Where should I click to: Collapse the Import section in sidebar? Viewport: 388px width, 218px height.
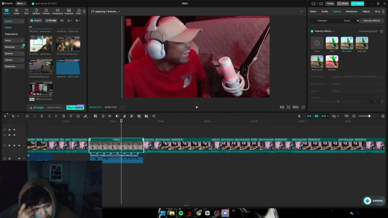pos(22,21)
